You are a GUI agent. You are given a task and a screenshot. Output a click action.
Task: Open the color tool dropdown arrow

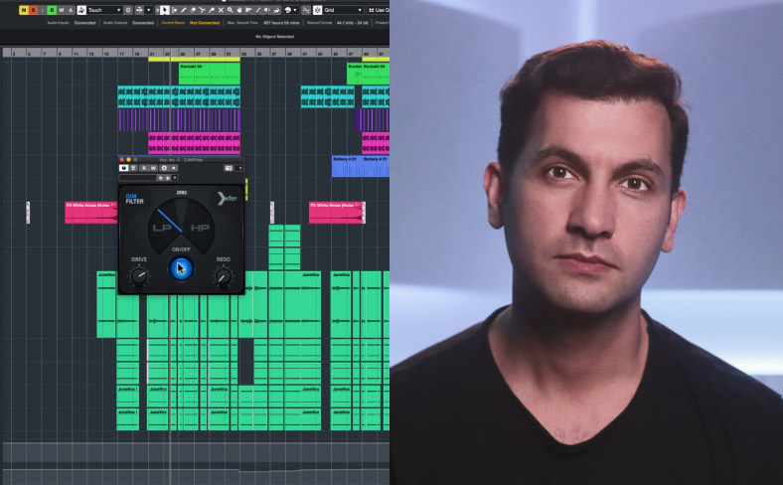click(295, 10)
